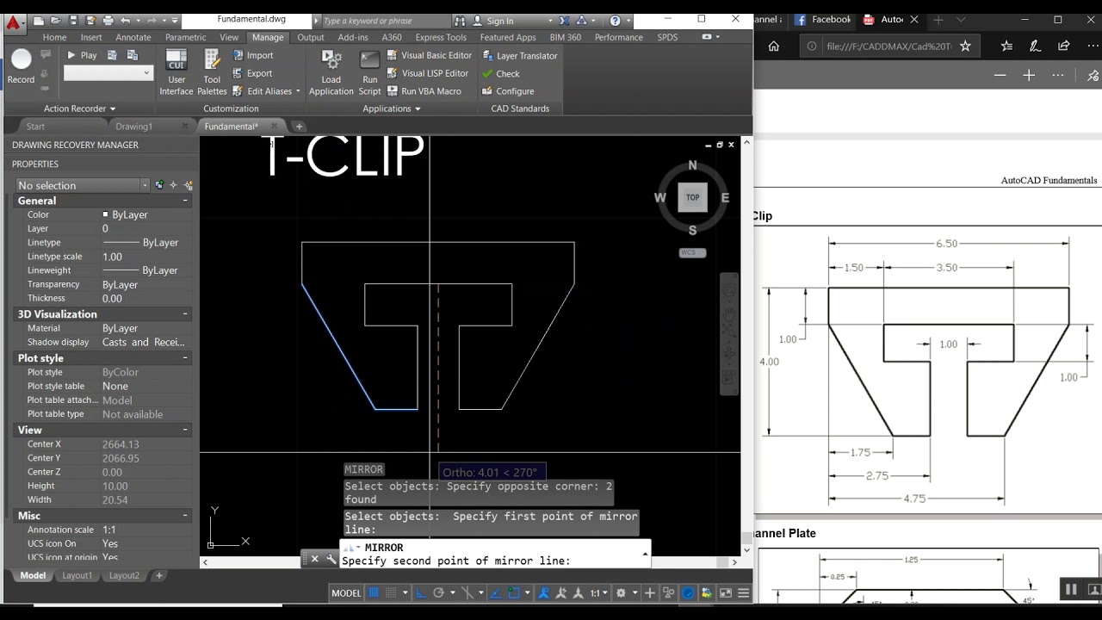Viewport: 1102px width, 620px height.
Task: Open Customization gear in the command line
Action: click(x=331, y=559)
